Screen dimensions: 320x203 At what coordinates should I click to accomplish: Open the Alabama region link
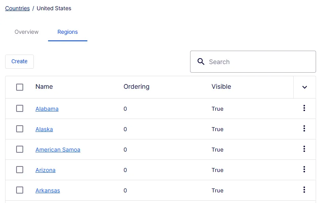[47, 109]
